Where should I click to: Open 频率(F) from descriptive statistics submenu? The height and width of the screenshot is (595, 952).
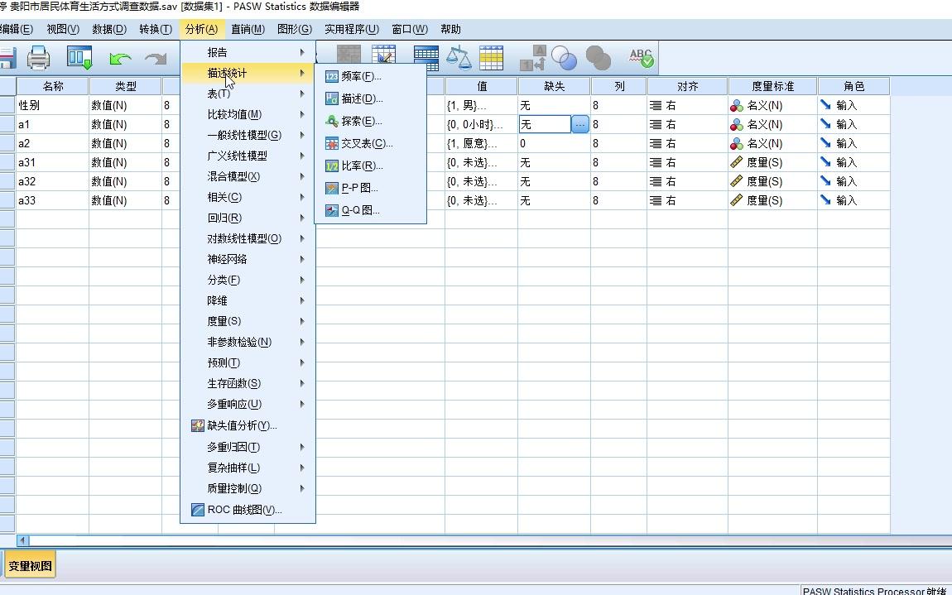tap(360, 75)
